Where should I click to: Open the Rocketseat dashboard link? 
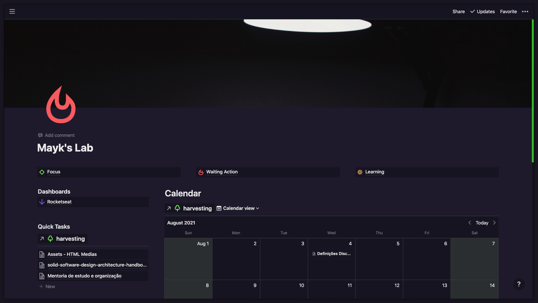click(x=59, y=202)
